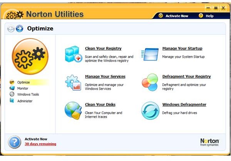Open the Windows Defragmenter link
231x161 pixels.
click(184, 104)
